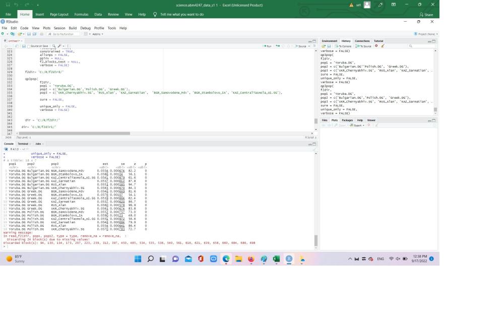Click the broom icon to clear history

pos(383,46)
